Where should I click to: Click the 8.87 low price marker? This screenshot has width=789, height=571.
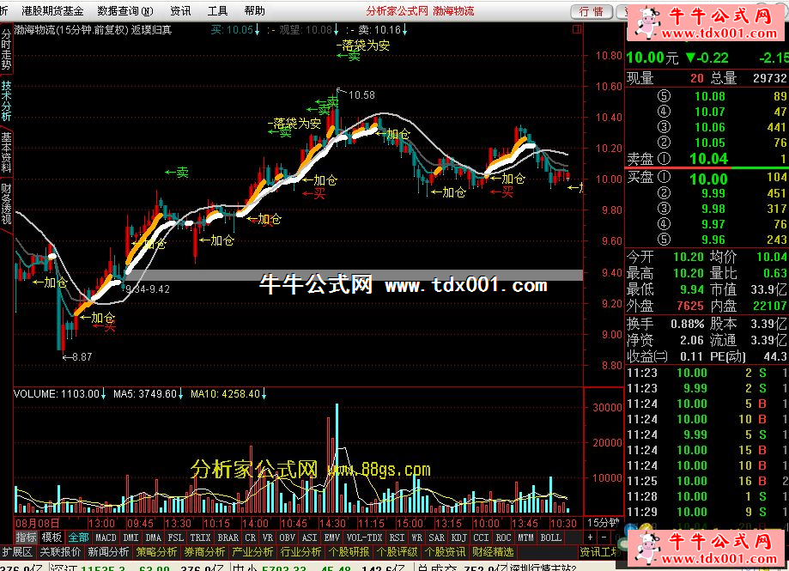coord(82,356)
